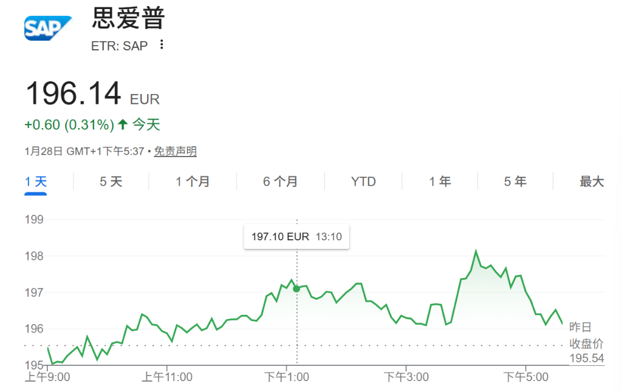
Task: Select the 6 个月 range tab
Action: point(281,181)
